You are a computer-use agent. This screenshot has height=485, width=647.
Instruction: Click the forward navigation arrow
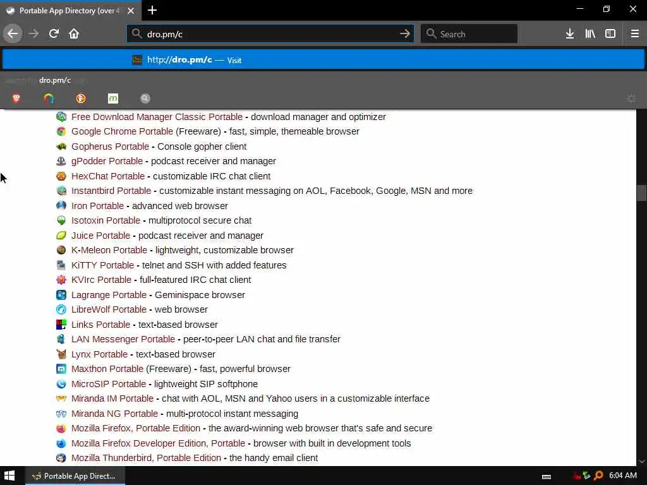(x=34, y=34)
